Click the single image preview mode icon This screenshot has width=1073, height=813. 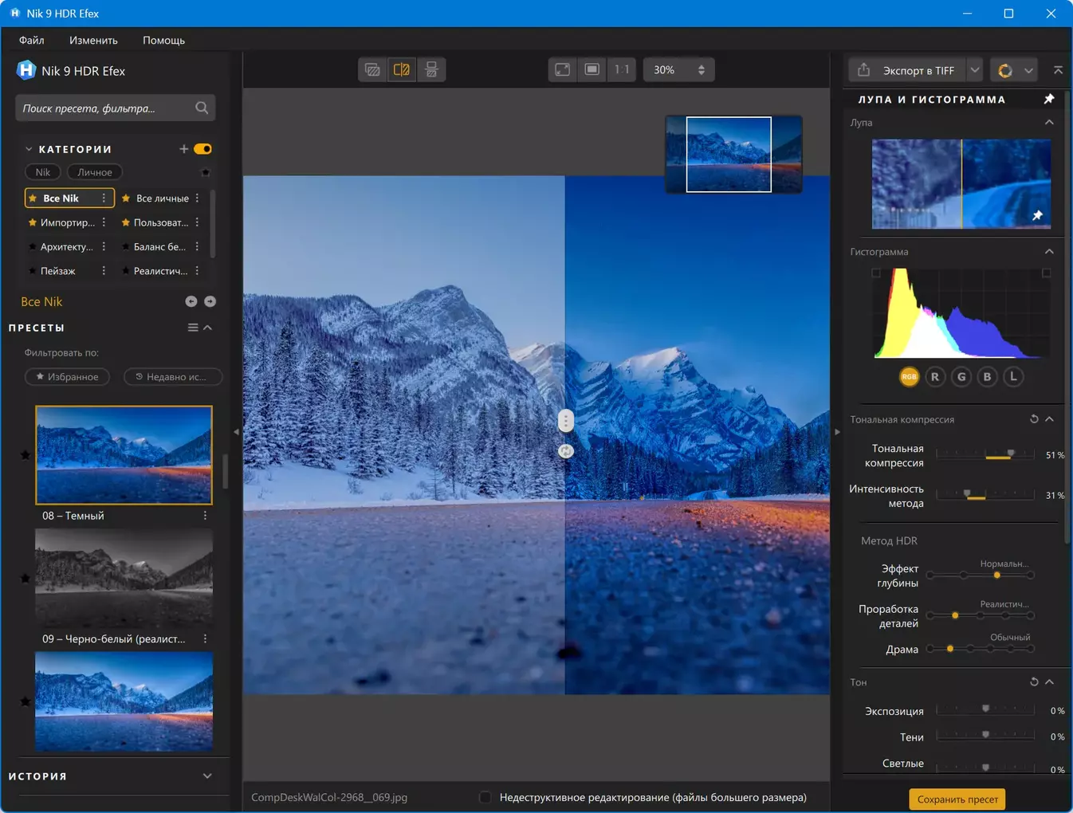pyautogui.click(x=372, y=70)
